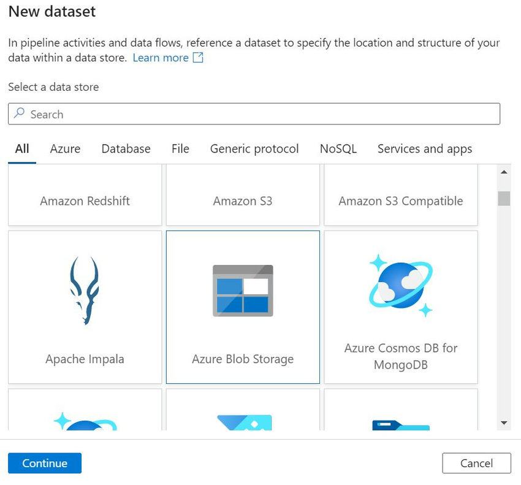Screen dimensions: 521x485
Task: Click the external link icon beside Learn more
Action: [x=198, y=58]
